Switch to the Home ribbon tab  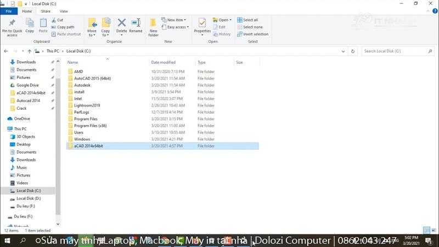[27, 11]
